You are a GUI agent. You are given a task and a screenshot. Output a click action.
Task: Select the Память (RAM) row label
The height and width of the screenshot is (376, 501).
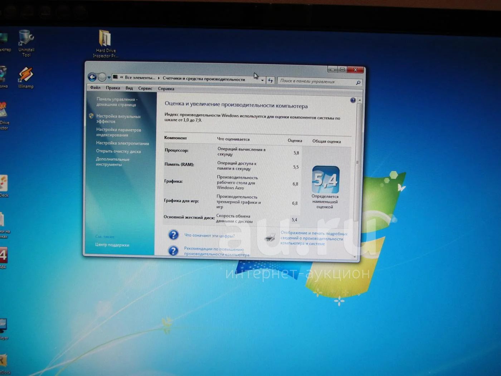179,164
